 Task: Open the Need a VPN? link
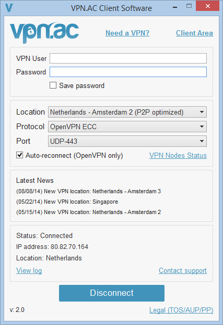(127, 33)
